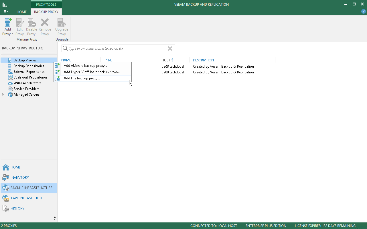This screenshot has height=229, width=367.
Task: Open the main application menu button
Action: click(x=6, y=12)
